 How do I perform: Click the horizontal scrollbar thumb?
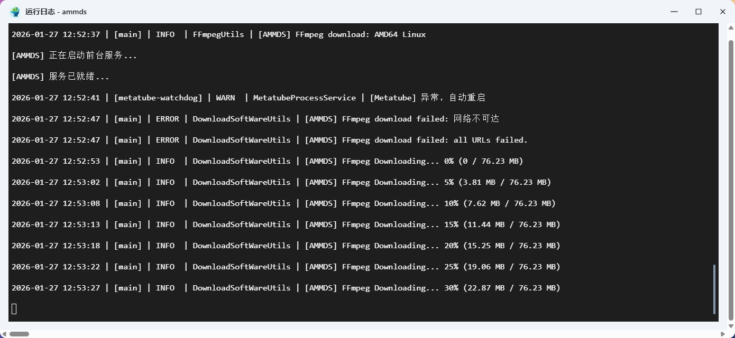coord(19,334)
